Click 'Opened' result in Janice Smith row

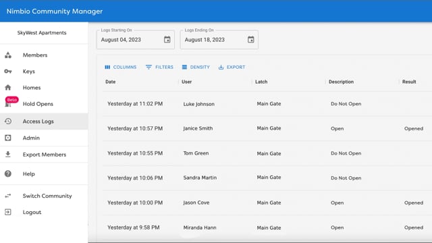(414, 128)
